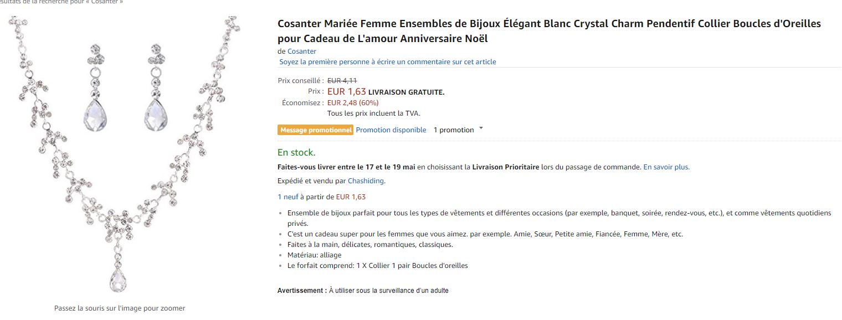Click the product title heading

(x=548, y=31)
